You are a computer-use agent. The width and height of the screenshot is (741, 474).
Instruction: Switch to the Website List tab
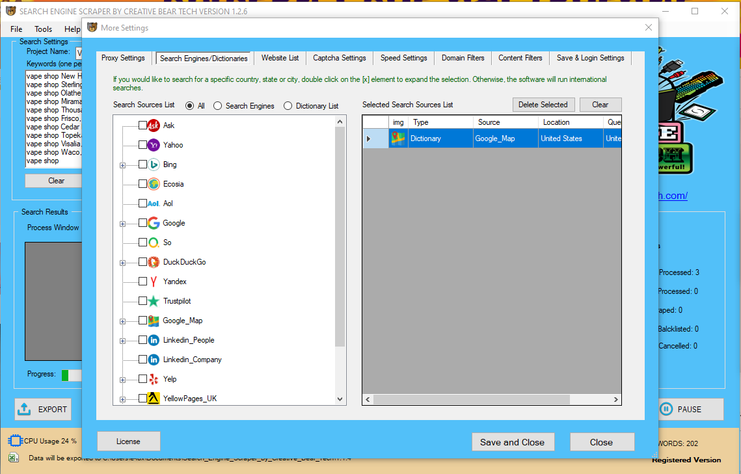[280, 58]
